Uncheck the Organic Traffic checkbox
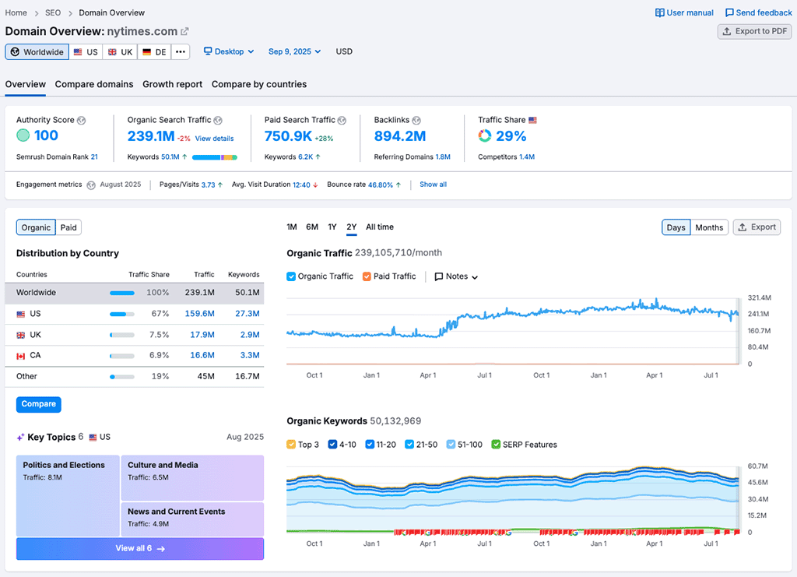The width and height of the screenshot is (797, 577). pos(291,276)
